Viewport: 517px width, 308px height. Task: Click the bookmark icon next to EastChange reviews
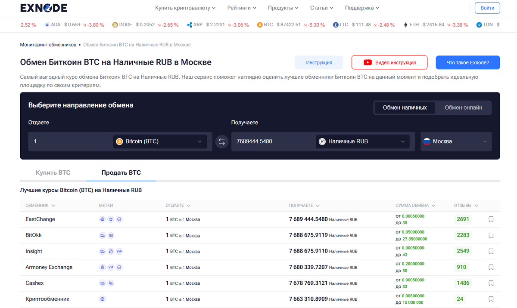click(491, 219)
